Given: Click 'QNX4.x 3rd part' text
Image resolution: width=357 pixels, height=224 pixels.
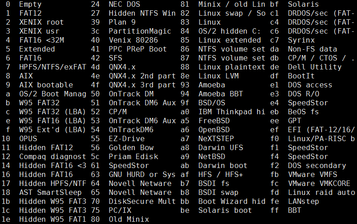Looking at the screenshot, I should click(x=142, y=85).
